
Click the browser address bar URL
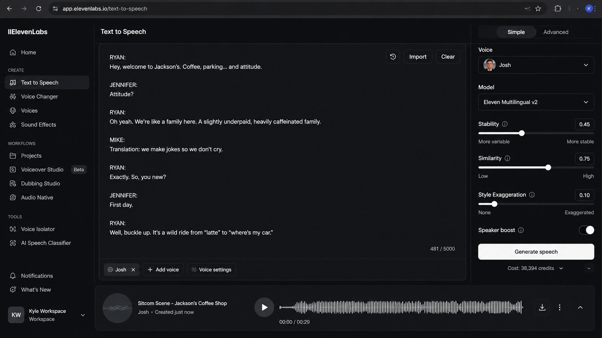click(x=105, y=9)
